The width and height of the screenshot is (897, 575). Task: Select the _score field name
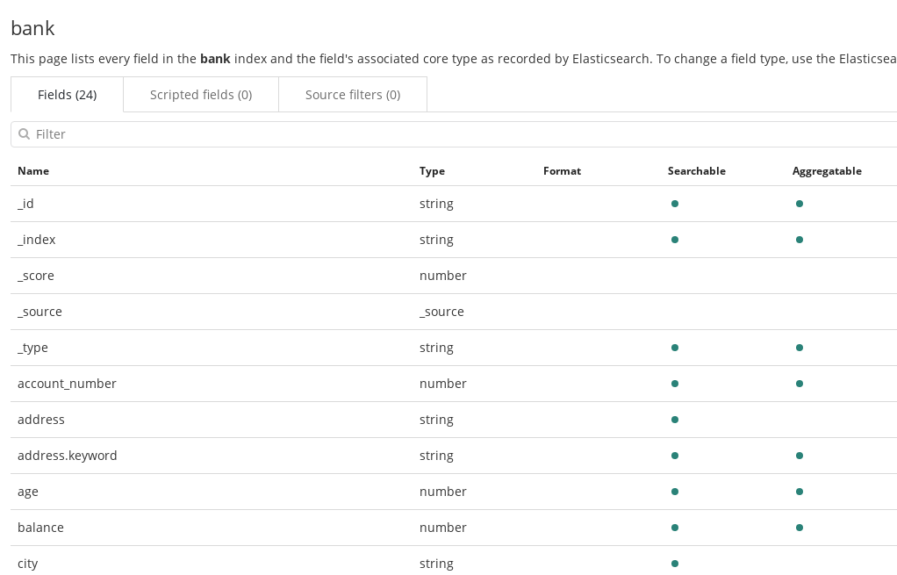36,276
